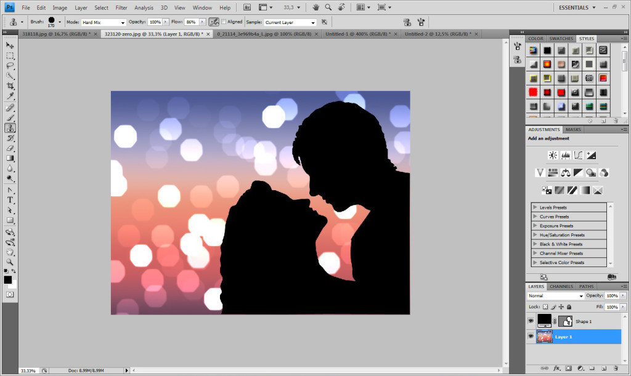
Task: Select the Eyedropper tool
Action: click(10, 97)
